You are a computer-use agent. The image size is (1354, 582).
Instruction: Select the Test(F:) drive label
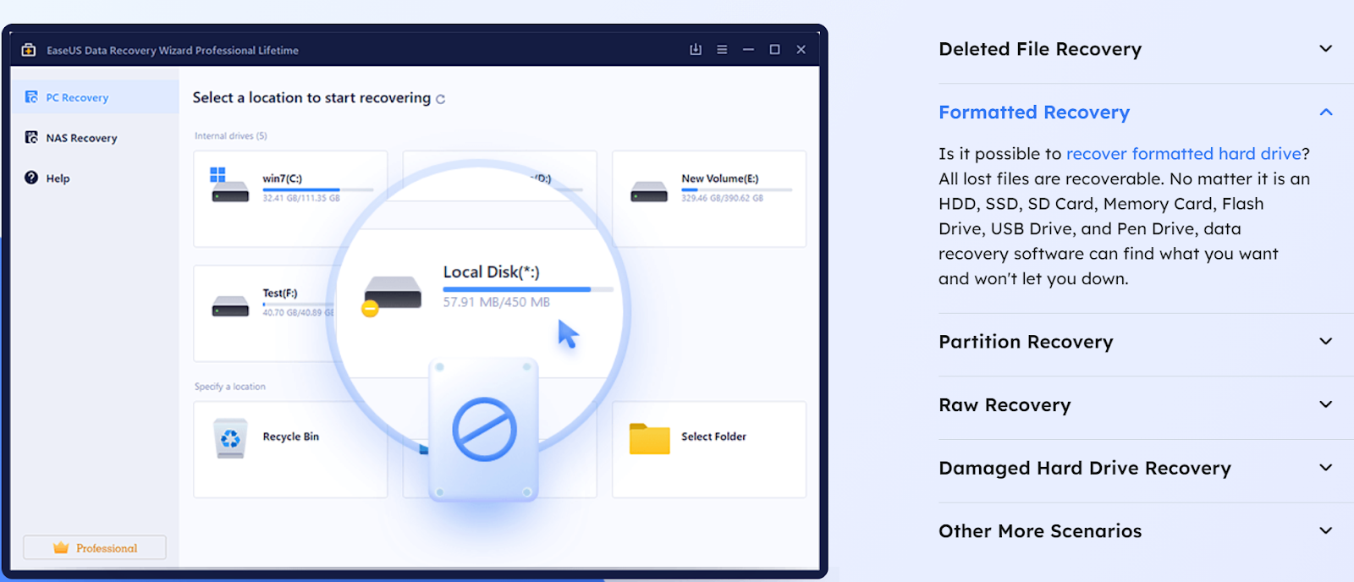click(280, 294)
